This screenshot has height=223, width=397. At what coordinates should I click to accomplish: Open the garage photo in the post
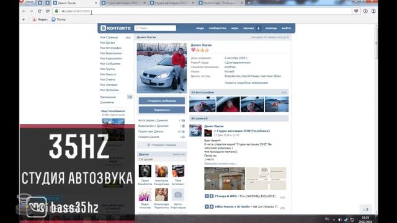coord(225,178)
